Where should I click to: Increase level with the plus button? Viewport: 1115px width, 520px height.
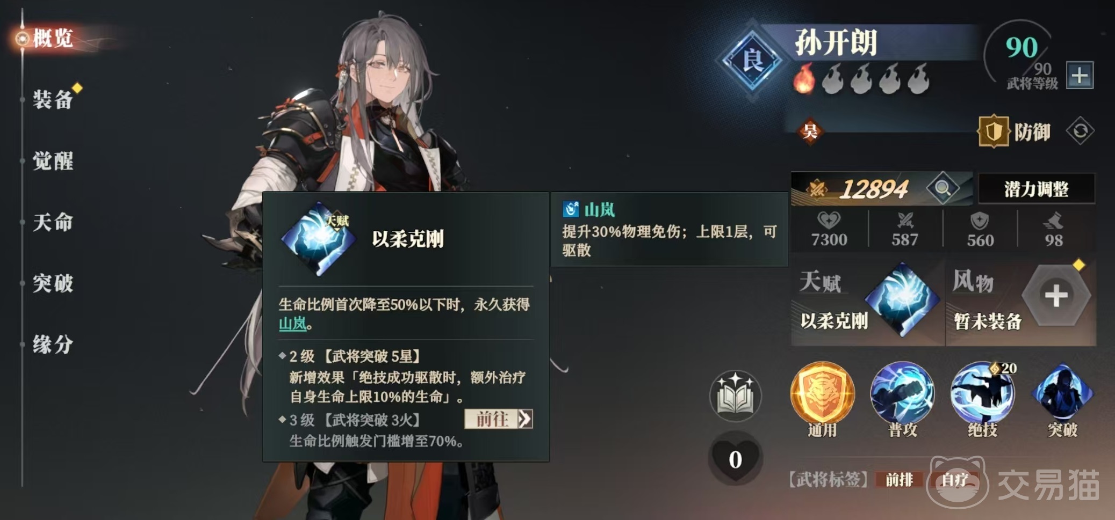[1080, 76]
